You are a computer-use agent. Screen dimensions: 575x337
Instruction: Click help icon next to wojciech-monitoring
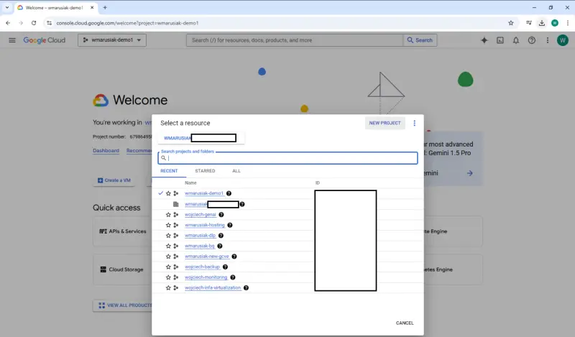233,277
